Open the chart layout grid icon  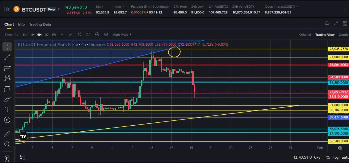345,24
